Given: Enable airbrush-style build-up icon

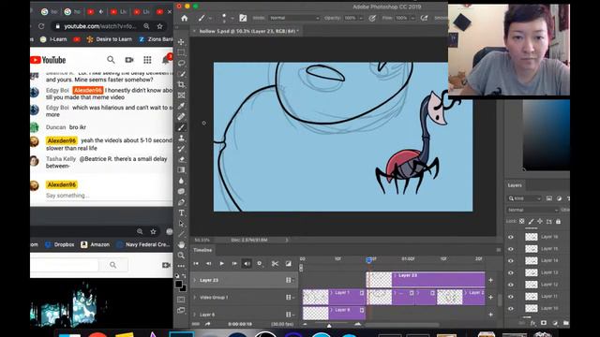Looking at the screenshot, I should pos(424,18).
